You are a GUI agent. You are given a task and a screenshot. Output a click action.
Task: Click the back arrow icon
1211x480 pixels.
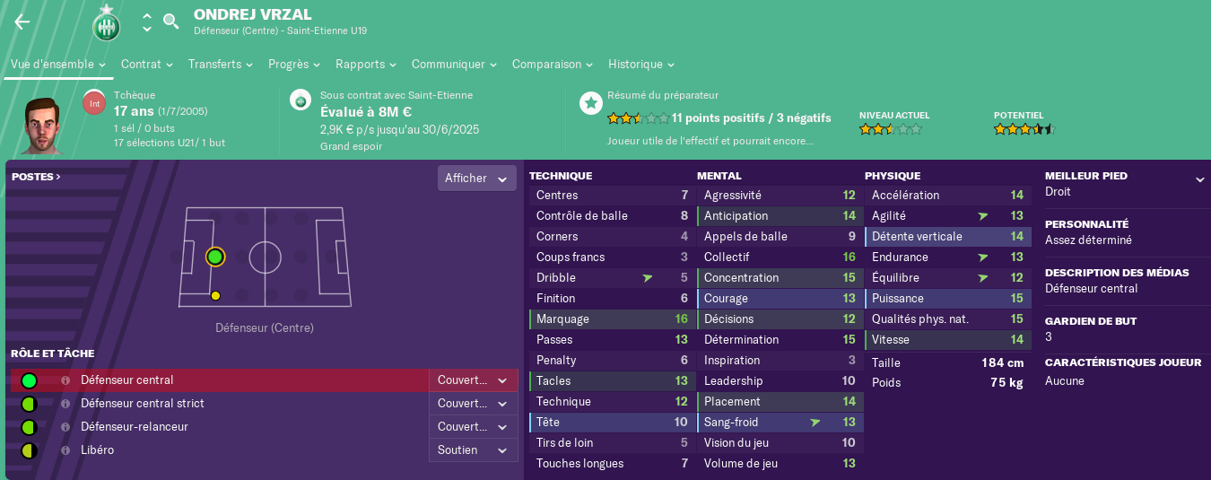click(x=22, y=22)
